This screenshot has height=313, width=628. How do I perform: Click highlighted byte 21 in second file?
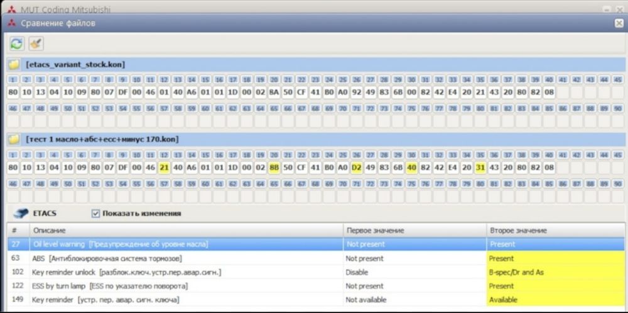click(164, 168)
